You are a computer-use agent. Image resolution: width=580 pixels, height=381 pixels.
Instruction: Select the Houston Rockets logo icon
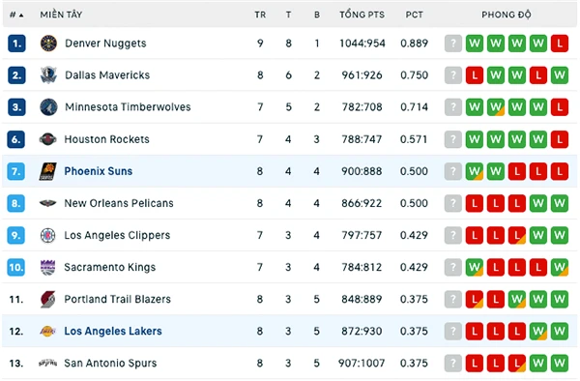[48, 139]
